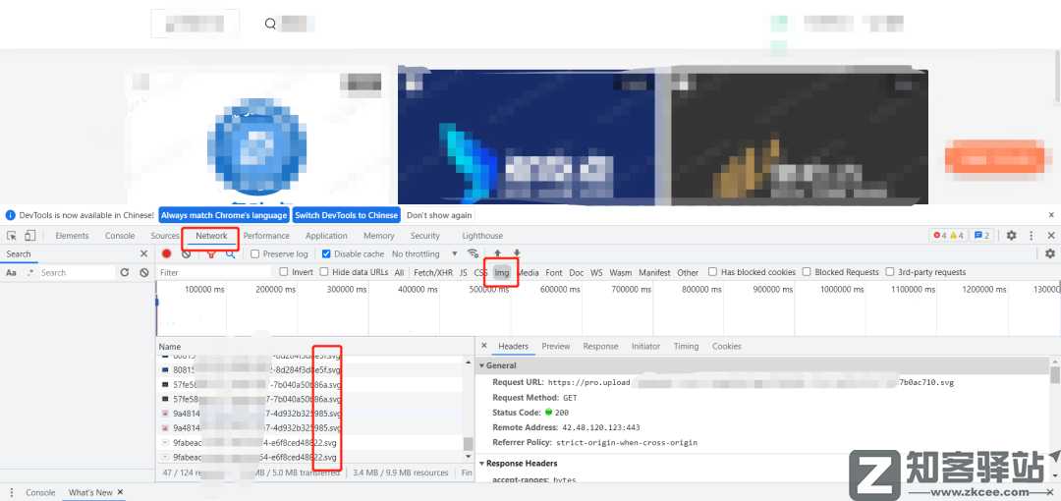The image size is (1061, 501).
Task: Uncheck the Disable cache checkbox
Action: [x=327, y=254]
